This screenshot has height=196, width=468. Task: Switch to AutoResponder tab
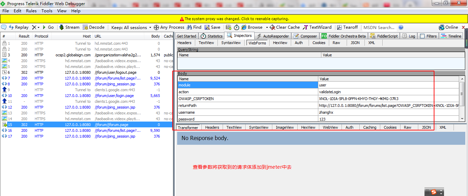(x=273, y=36)
